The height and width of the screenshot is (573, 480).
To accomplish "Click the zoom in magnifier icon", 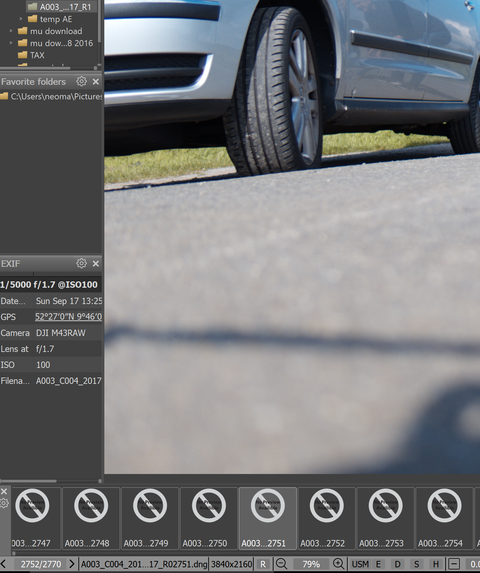I will (x=338, y=564).
